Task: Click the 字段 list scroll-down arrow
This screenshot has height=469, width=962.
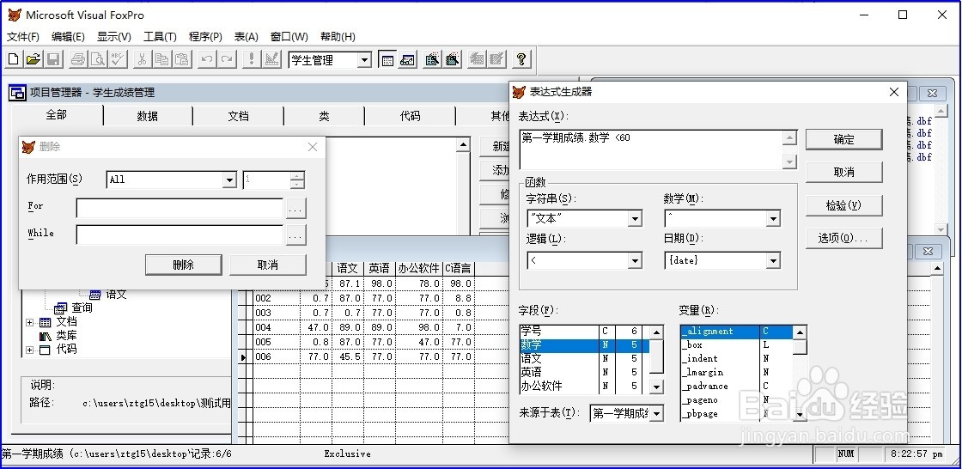Action: click(656, 387)
